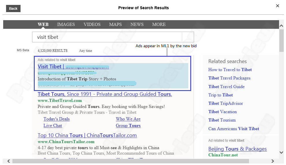This screenshot has width=286, height=165.
Task: Open the MAPS tab
Action: tap(115, 24)
